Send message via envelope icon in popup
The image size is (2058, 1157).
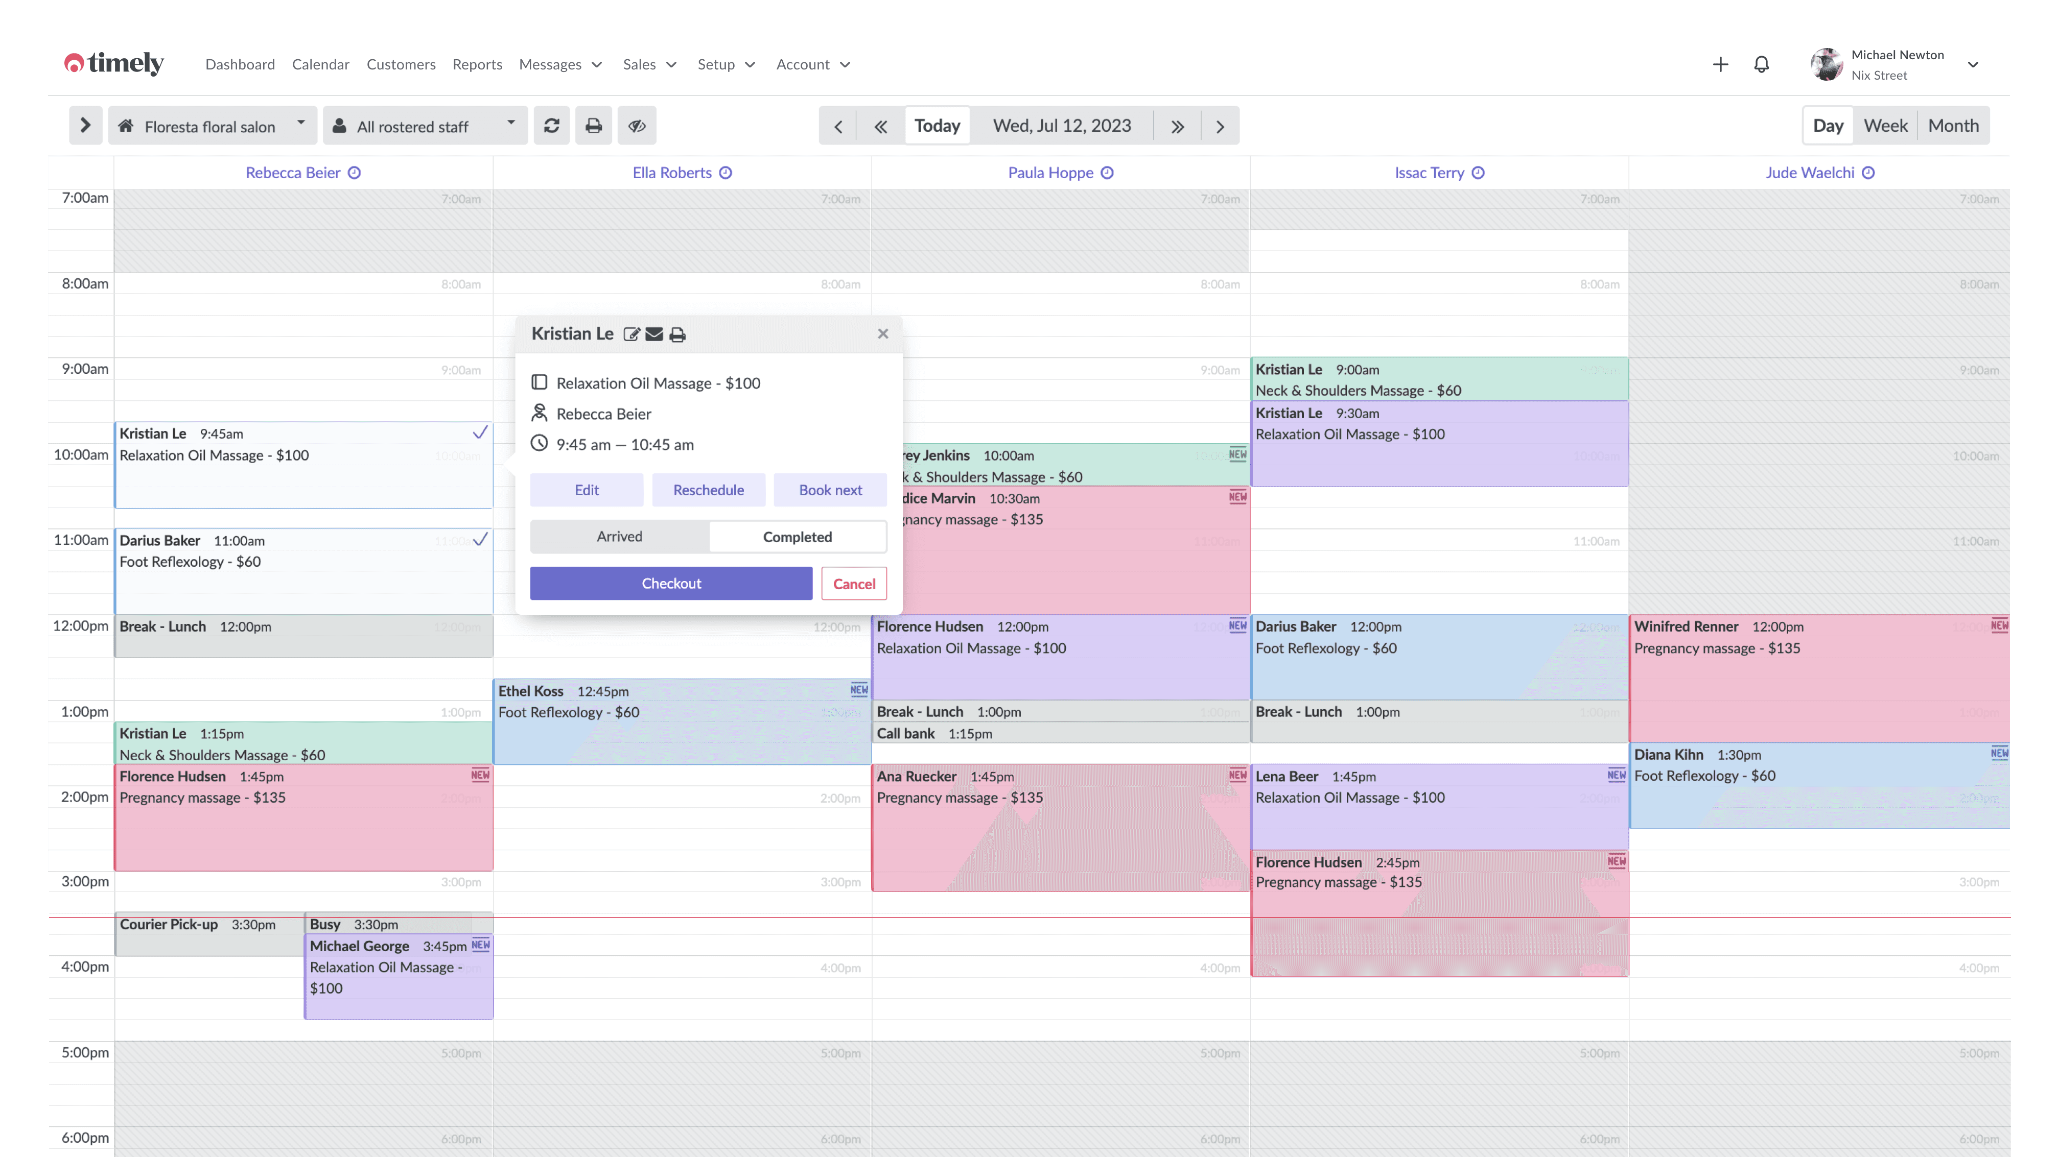pos(654,334)
